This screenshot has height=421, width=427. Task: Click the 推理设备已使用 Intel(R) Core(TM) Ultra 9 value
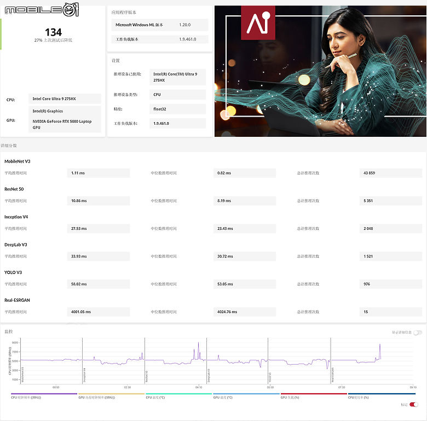[177, 77]
